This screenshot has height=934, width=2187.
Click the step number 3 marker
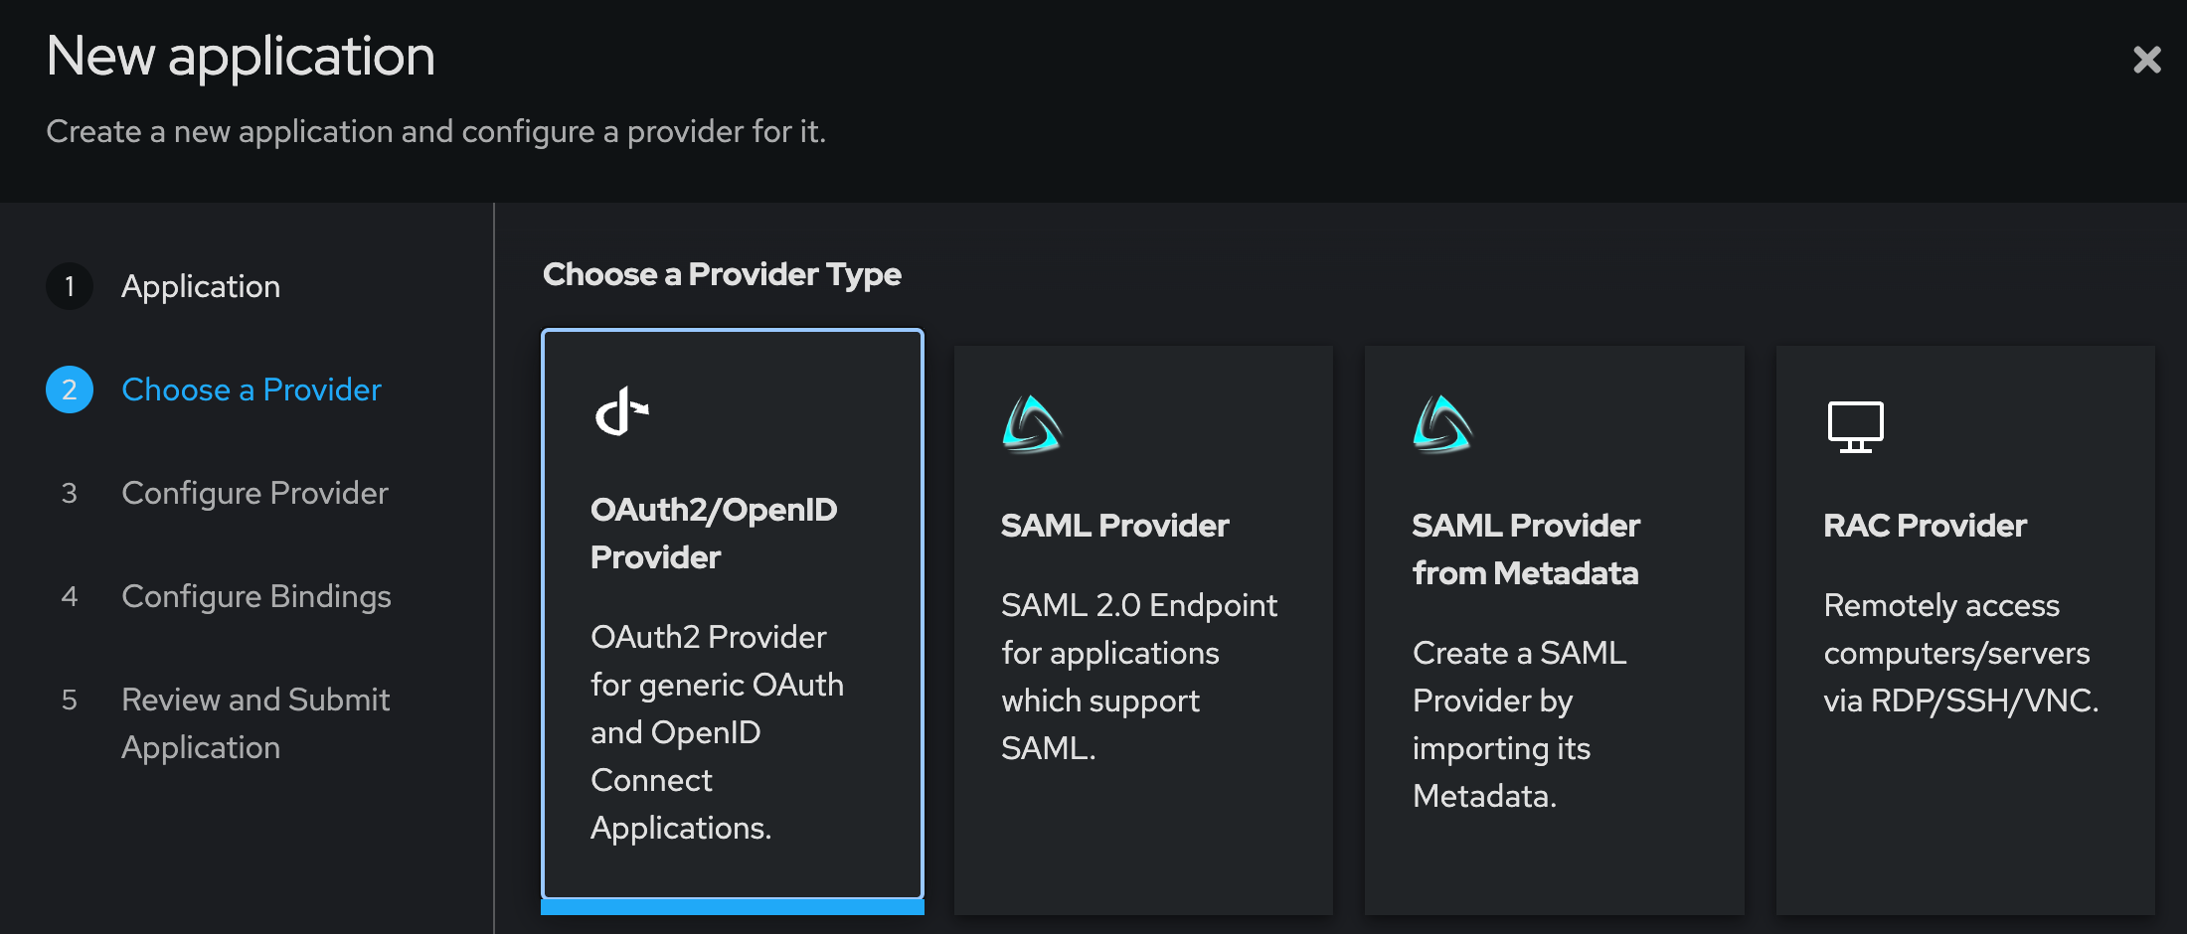tap(70, 493)
